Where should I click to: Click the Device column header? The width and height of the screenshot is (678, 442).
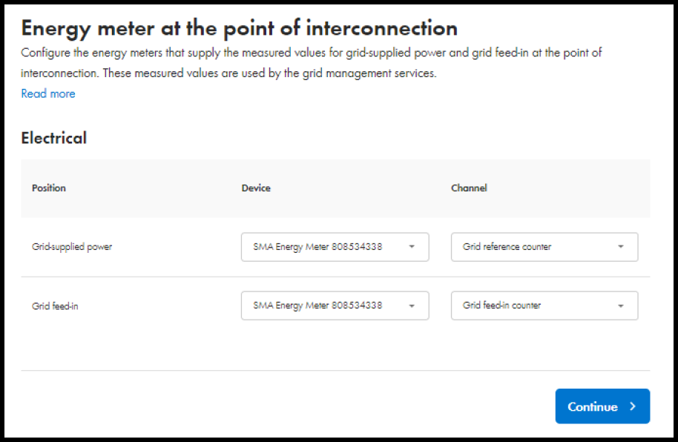[x=256, y=188]
